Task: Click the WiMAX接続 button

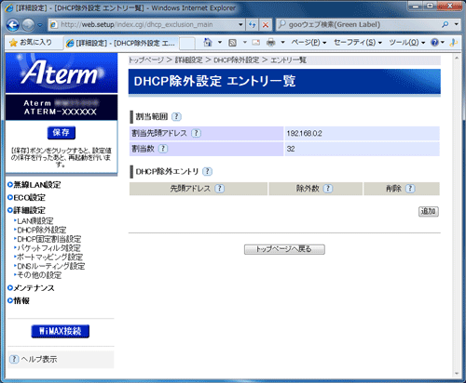Action: [61, 331]
